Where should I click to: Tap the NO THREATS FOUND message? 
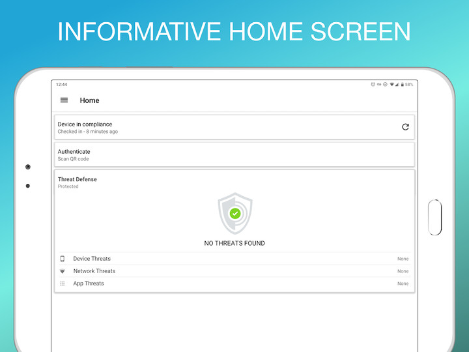(x=234, y=243)
